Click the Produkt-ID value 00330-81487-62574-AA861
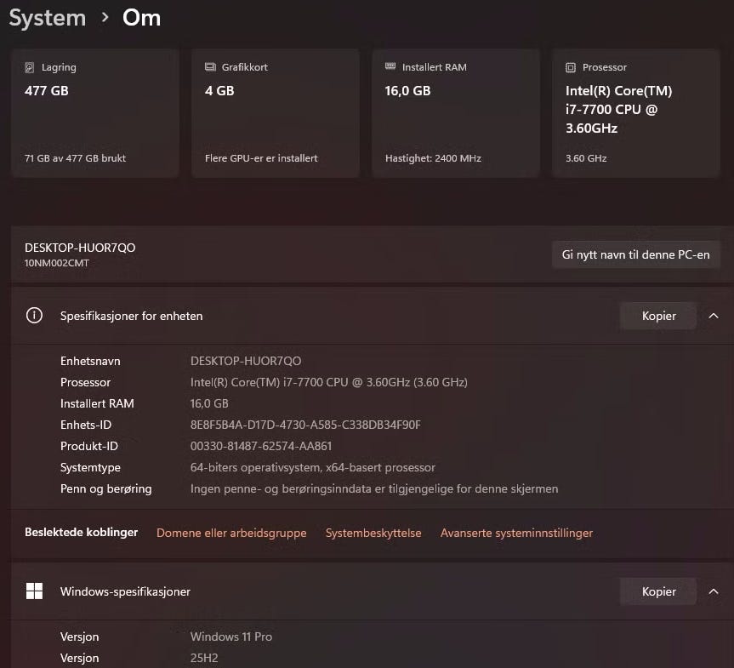 261,446
